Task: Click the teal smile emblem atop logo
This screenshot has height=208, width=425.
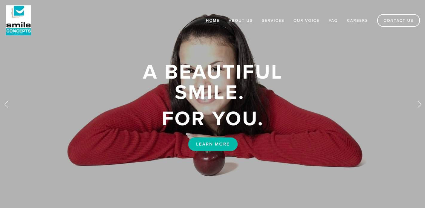Action: [19, 12]
